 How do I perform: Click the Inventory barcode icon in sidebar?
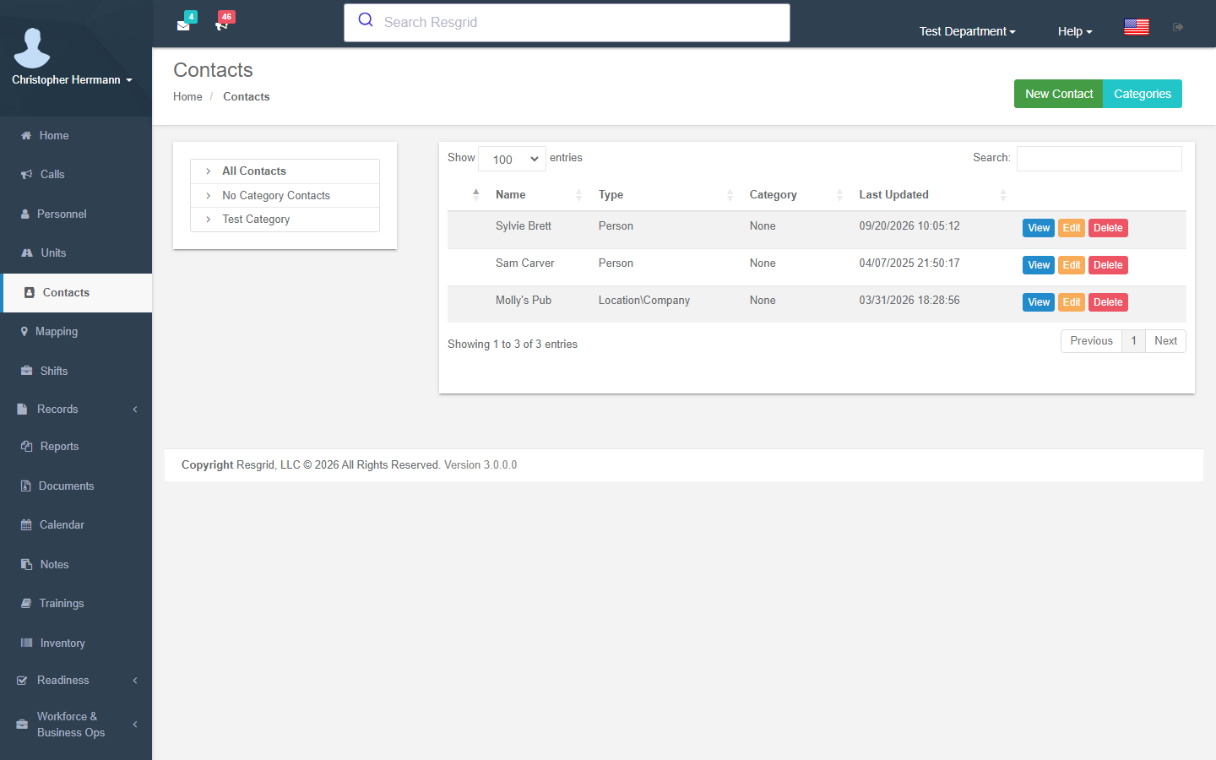26,643
